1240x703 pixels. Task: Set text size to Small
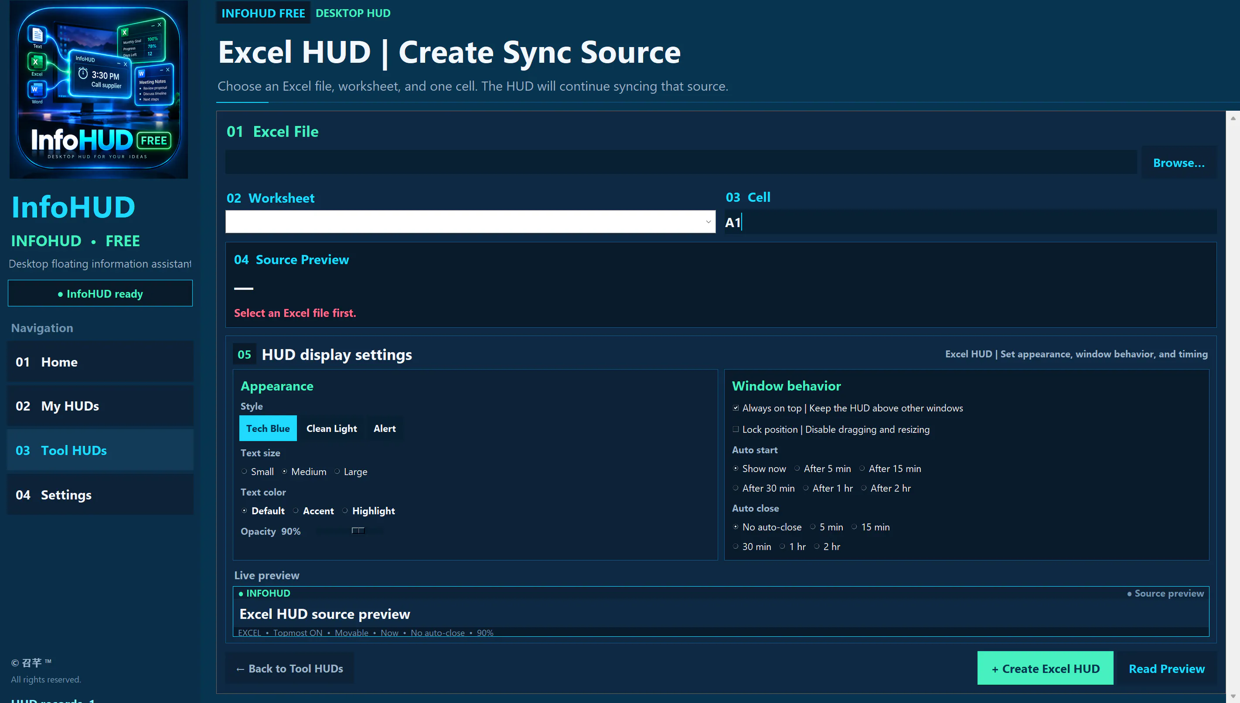tap(257, 471)
